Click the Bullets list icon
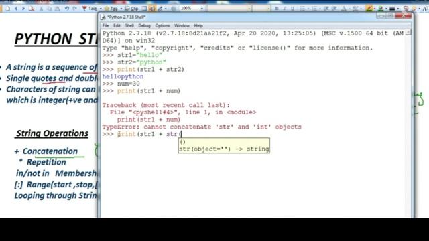The width and height of the screenshot is (429, 241). coord(302,9)
